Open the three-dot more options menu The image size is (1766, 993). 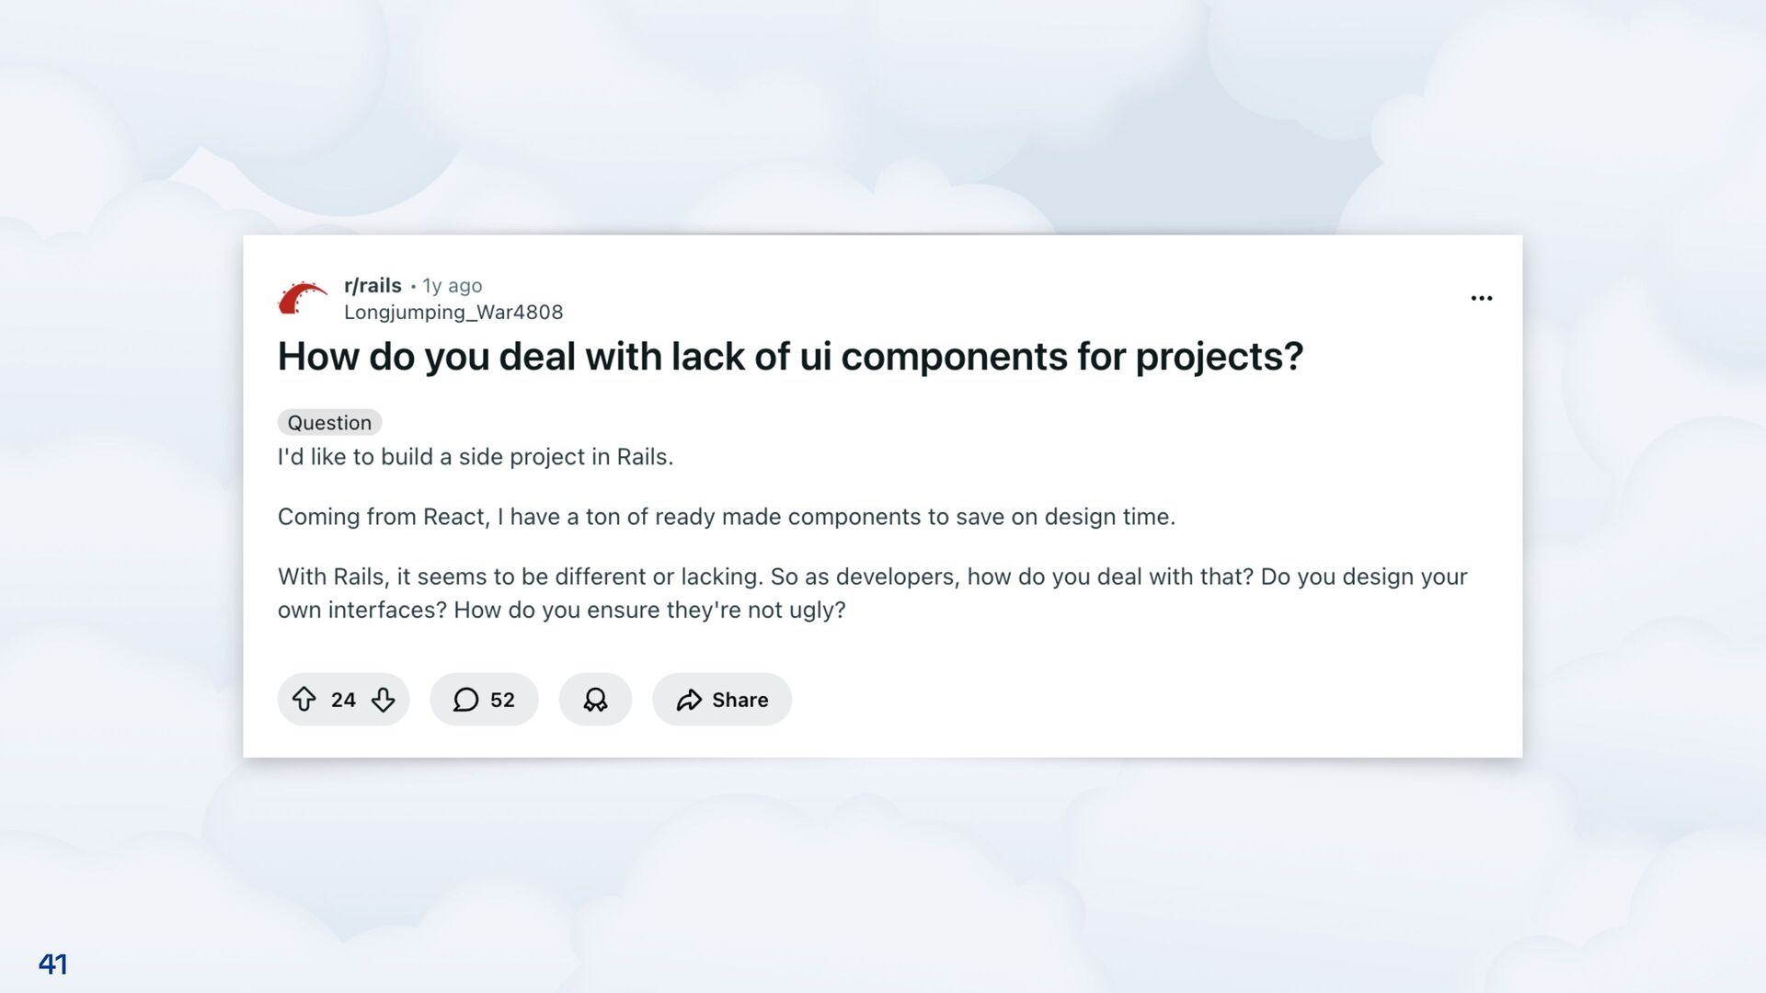(x=1481, y=298)
